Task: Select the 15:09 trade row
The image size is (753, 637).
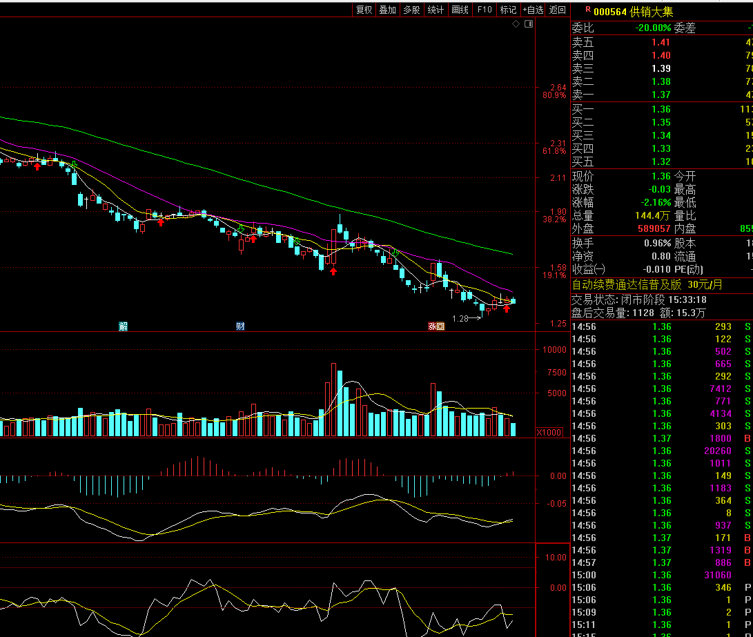Action: [x=662, y=613]
